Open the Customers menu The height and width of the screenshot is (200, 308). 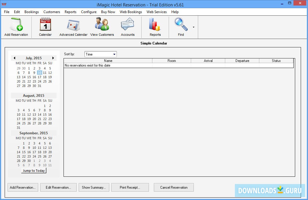(52, 12)
